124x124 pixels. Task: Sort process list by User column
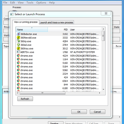click(x=85, y=30)
